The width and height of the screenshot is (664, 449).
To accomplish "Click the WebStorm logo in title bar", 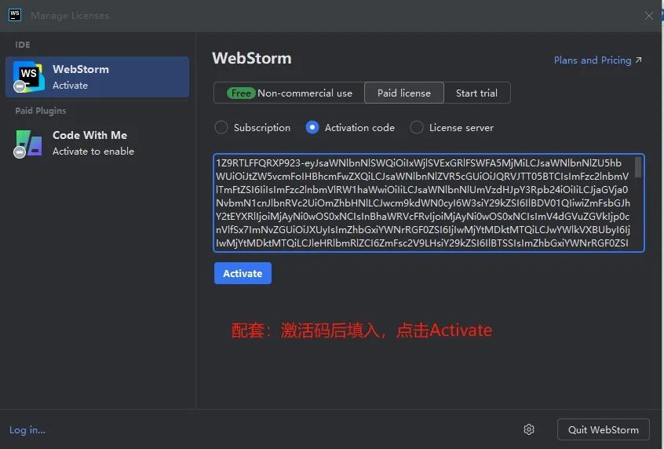I will [15, 15].
